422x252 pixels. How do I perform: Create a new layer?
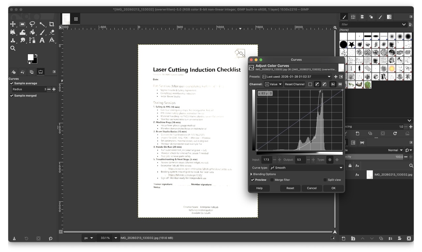tap(344, 238)
